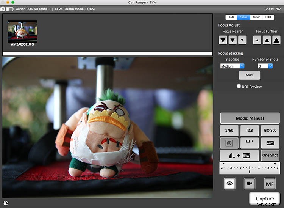
Task: Click the medium Focus Nearer arrow
Action: pyautogui.click(x=233, y=40)
